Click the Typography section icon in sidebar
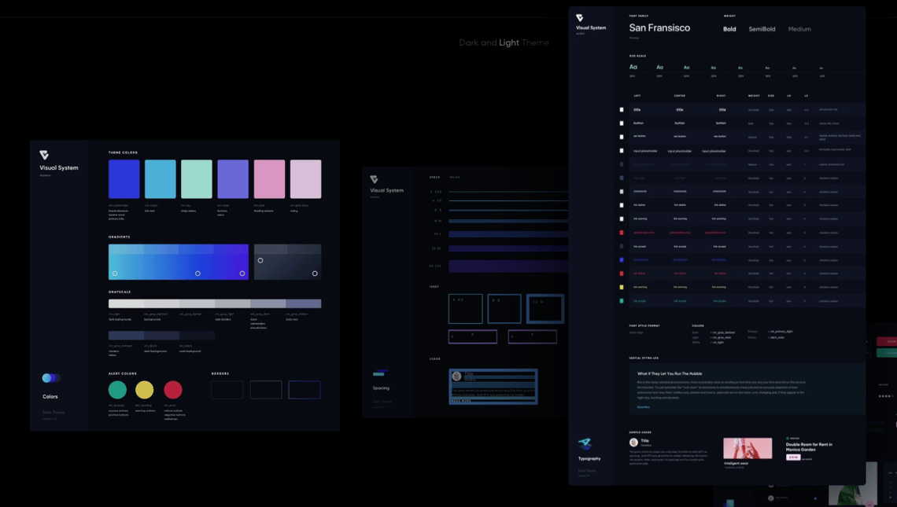The width and height of the screenshot is (897, 507). [x=585, y=444]
